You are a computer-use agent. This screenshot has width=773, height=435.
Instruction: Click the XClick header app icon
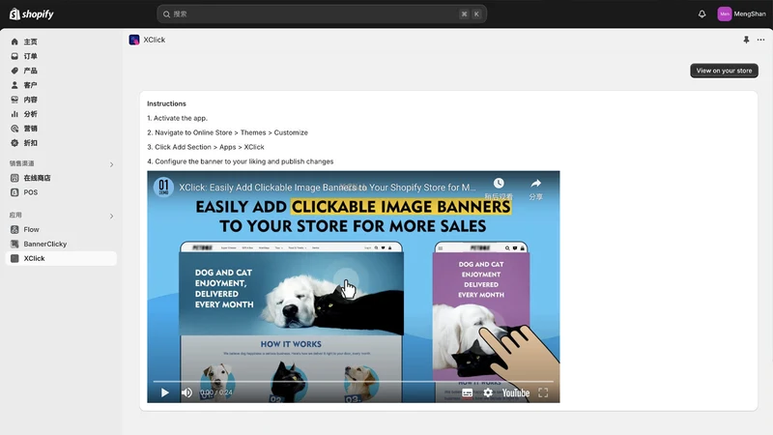point(134,40)
